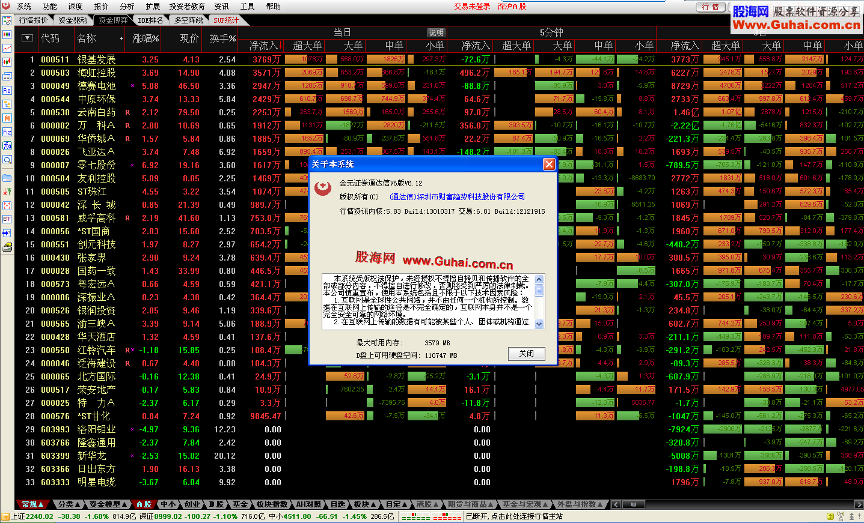Select the 创业 bottom tab
This screenshot has width=864, height=523.
pos(192,504)
